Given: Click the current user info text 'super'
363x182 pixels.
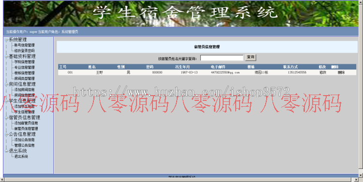Looking at the screenshot, I should 33,32.
